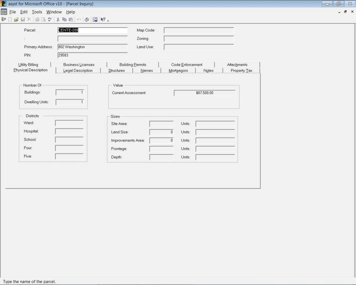
Task: Click the Depth value field
Action: click(161, 157)
